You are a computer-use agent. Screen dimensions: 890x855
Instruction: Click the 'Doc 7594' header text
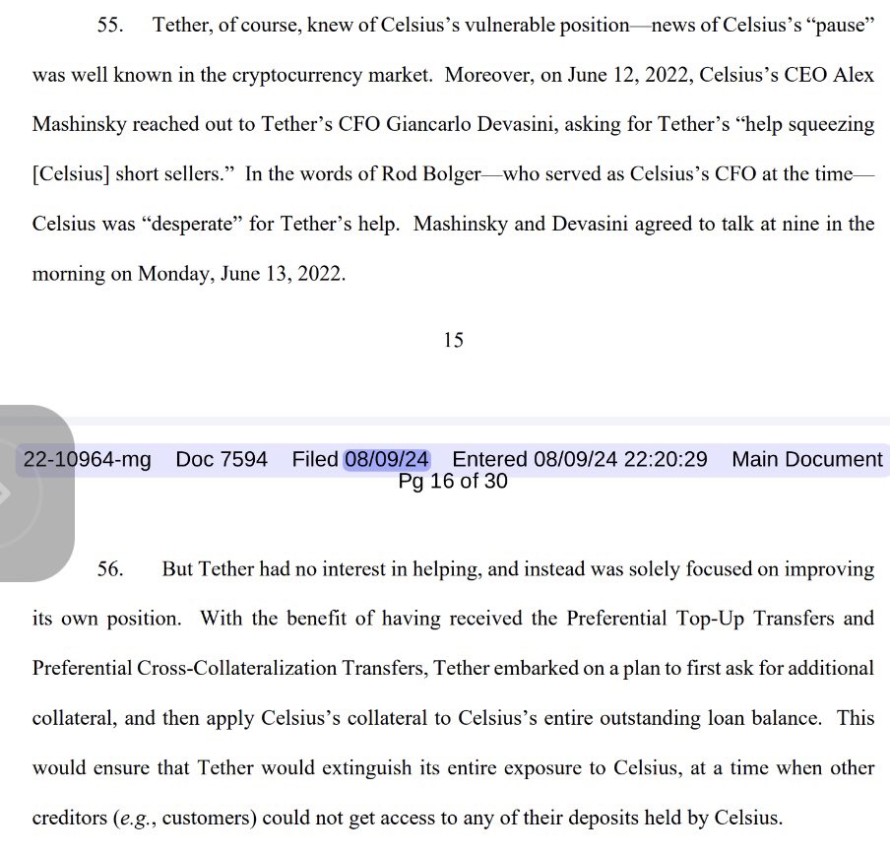point(222,459)
